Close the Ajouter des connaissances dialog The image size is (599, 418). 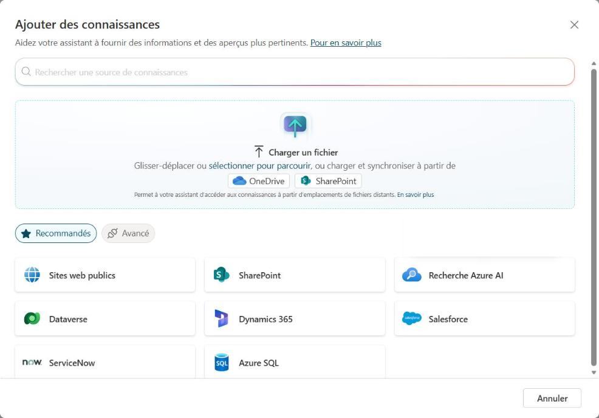pos(574,25)
